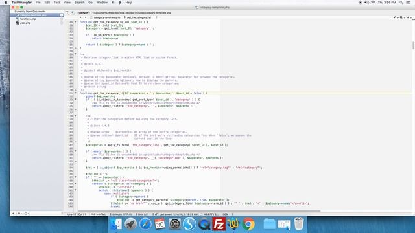Open the zoom percentage popup in status bar

click(x=226, y=214)
